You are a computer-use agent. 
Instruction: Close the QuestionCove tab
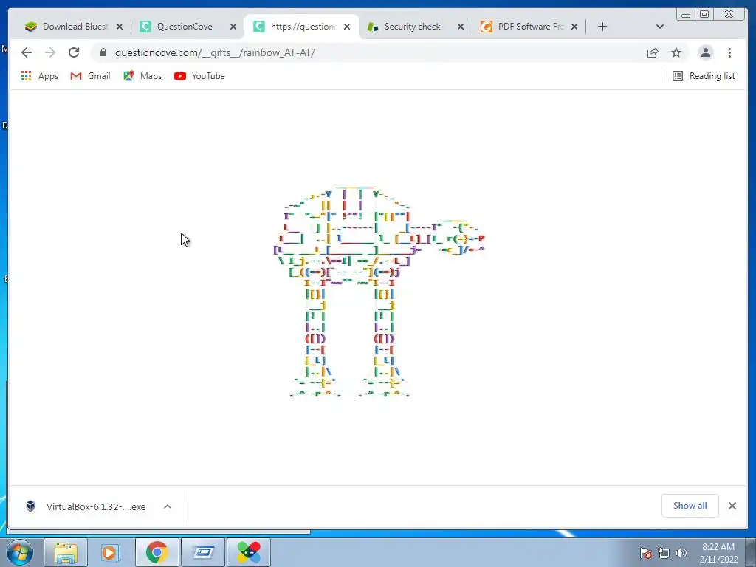(233, 27)
